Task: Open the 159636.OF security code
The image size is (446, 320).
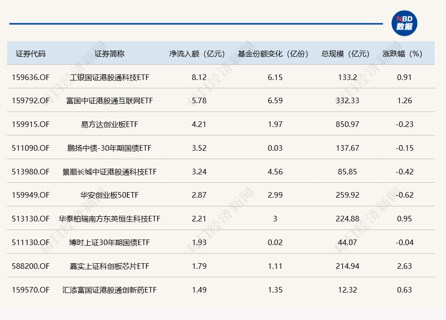Action: [31, 77]
